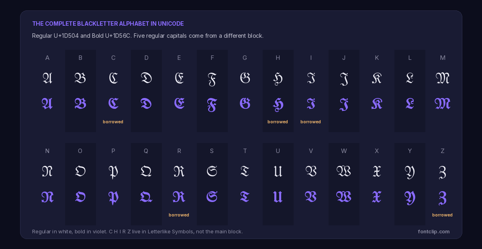This screenshot has height=249, width=482.
Task: Click the column header letter Q
Action: (146, 151)
